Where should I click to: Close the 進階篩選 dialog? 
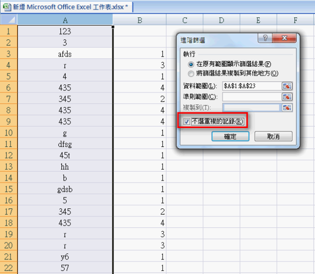(284, 38)
